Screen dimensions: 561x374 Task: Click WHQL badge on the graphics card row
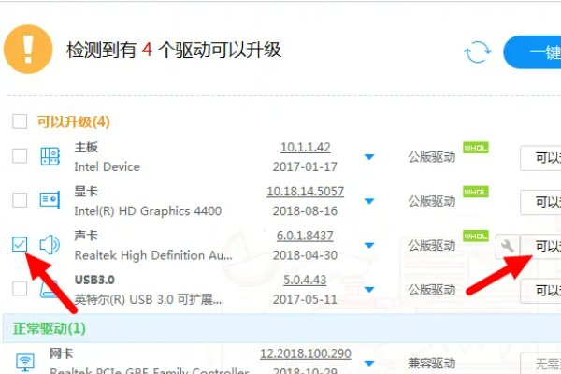pos(476,192)
